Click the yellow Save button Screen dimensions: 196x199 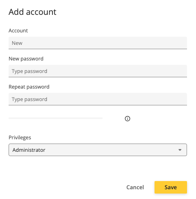171,187
